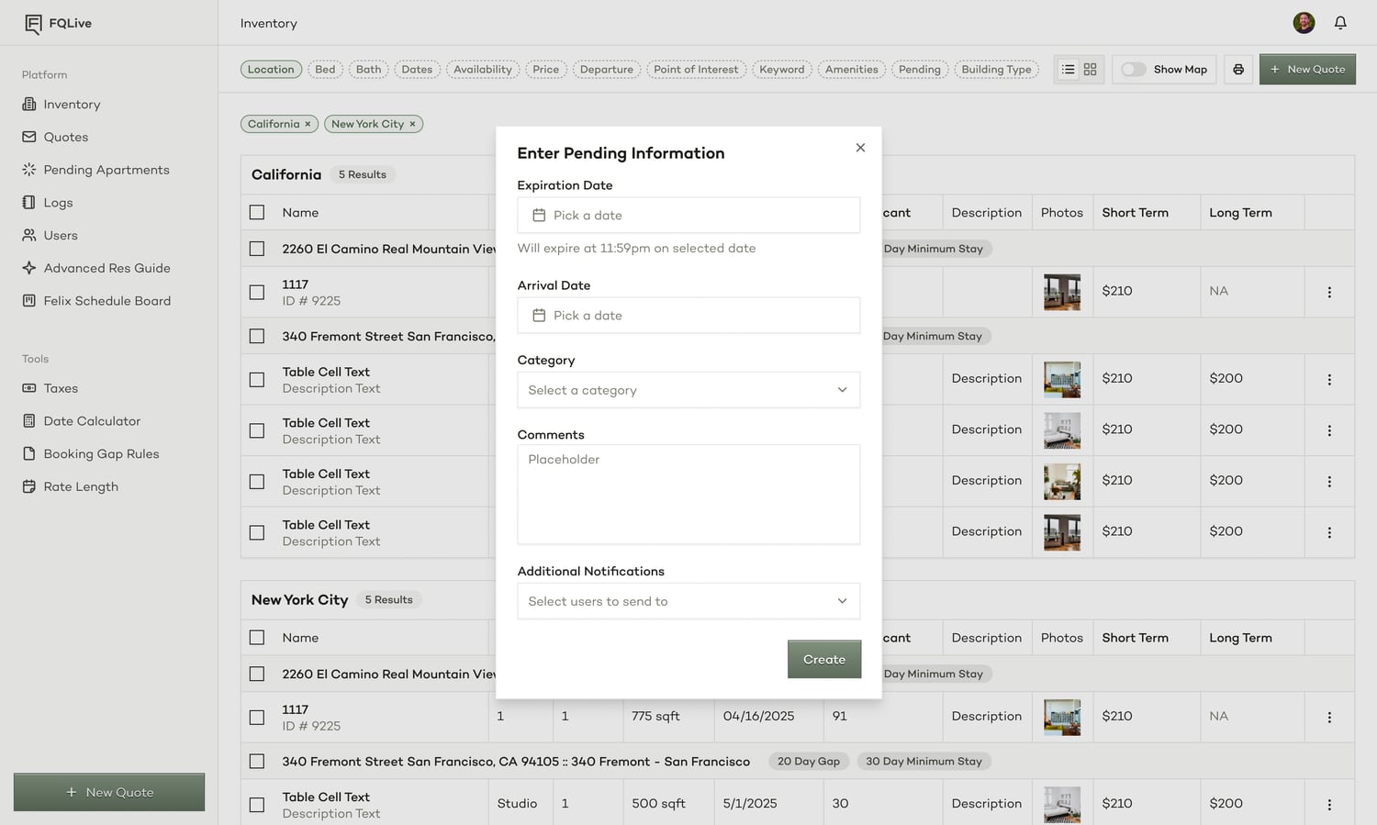This screenshot has width=1377, height=825.
Task: Check the California 1117 row checkbox
Action: point(257,292)
